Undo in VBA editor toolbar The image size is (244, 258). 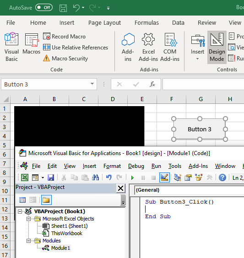109,177
